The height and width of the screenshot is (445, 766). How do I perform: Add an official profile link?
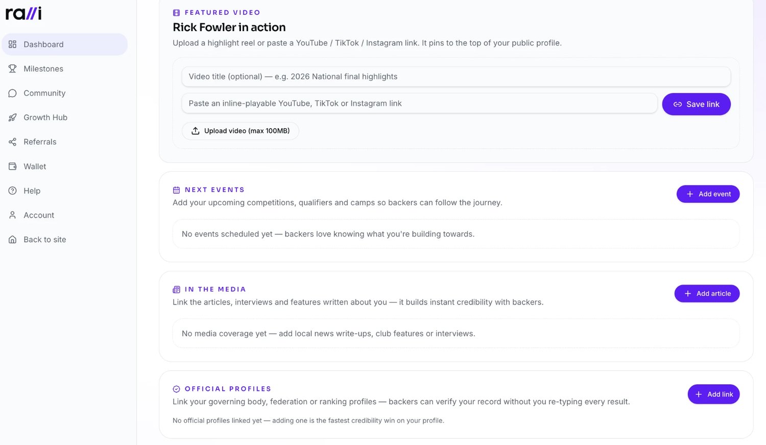pos(713,394)
